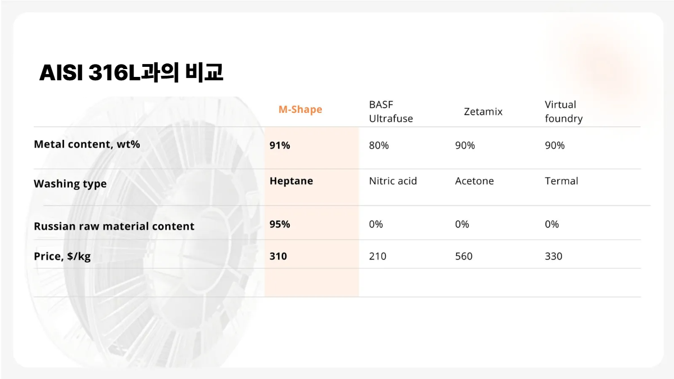Click the Virtual foundry column header

click(x=563, y=112)
